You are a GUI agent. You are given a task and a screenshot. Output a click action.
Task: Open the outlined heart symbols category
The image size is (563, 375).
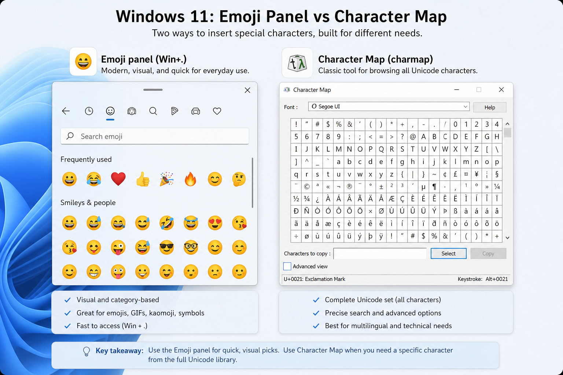[x=217, y=111]
